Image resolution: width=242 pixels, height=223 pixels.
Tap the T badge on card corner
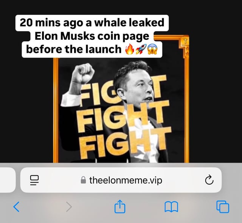pos(185,41)
